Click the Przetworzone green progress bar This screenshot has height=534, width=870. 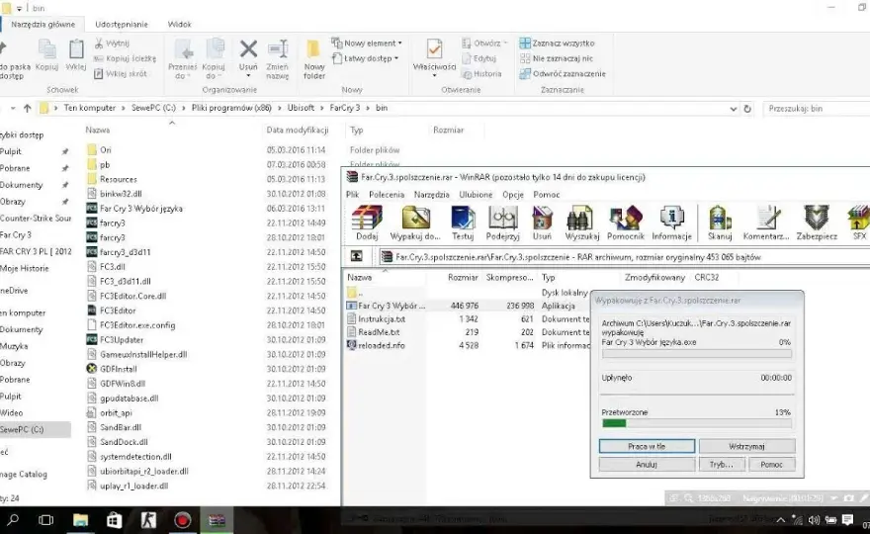696,423
